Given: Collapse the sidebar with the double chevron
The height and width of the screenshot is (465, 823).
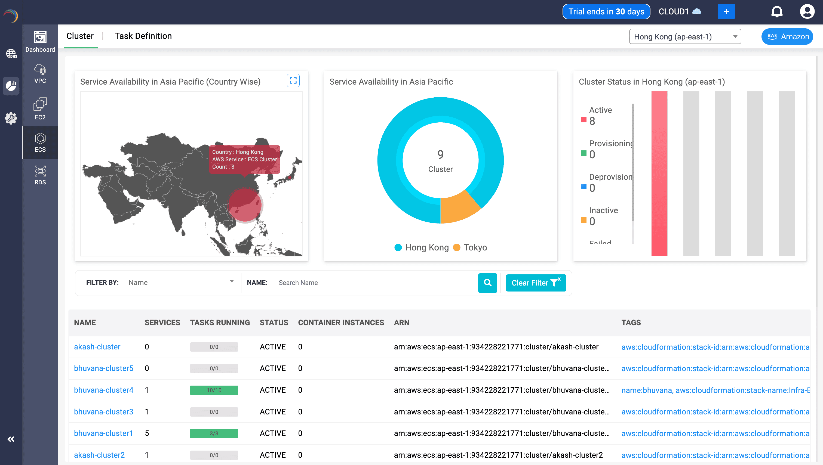Looking at the screenshot, I should 11,439.
